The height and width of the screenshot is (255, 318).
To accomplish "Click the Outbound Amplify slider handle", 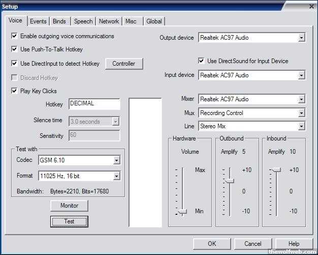I will [230, 180].
